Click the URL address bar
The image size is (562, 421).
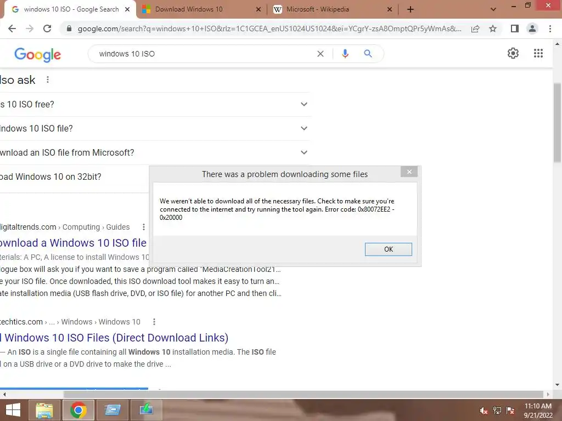269,29
